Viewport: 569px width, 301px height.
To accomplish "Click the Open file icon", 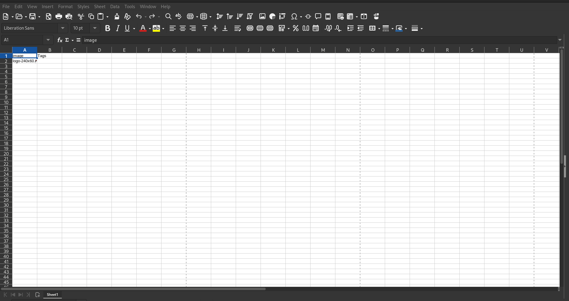I will pyautogui.click(x=19, y=17).
